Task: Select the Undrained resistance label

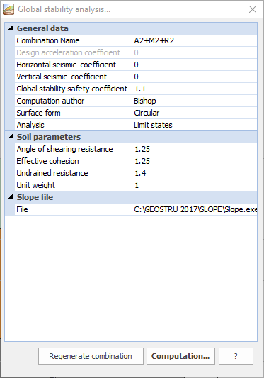Action: 52,173
